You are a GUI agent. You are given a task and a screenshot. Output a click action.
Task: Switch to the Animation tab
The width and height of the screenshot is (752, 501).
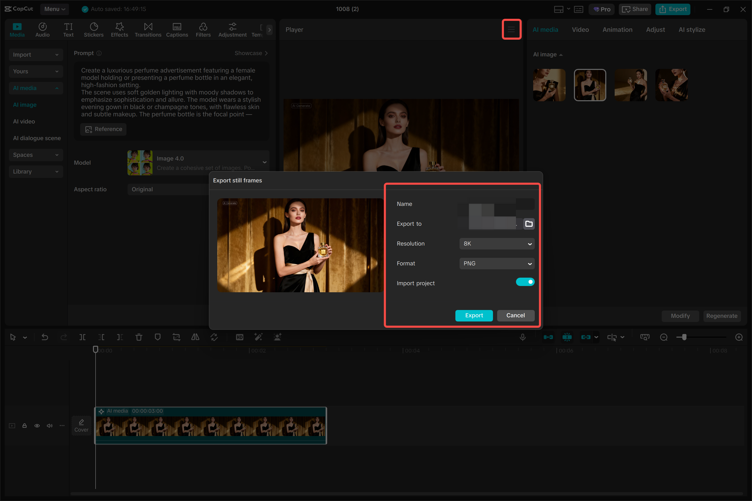coord(617,29)
